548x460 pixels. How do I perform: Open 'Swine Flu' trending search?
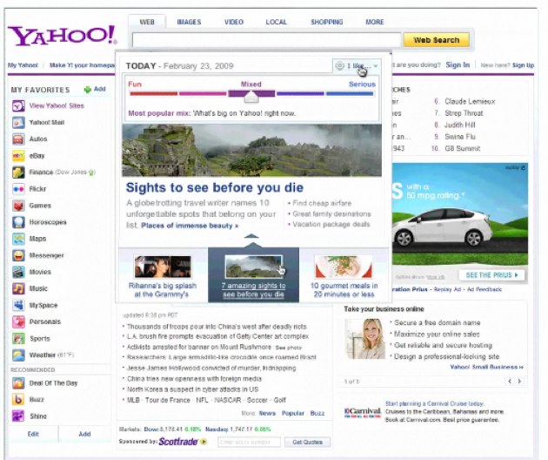click(460, 137)
